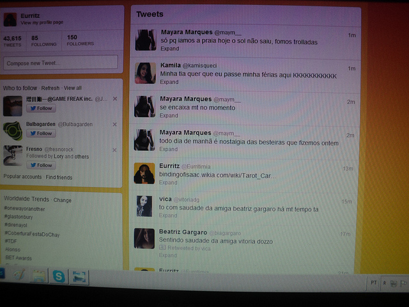
Task: Dismiss the Bulbagarden follow suggestion
Action: pyautogui.click(x=114, y=125)
